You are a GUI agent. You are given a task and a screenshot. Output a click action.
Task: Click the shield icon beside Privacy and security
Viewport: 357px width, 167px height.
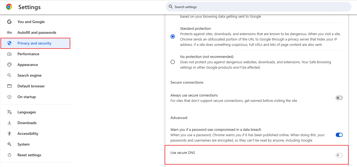click(9, 43)
